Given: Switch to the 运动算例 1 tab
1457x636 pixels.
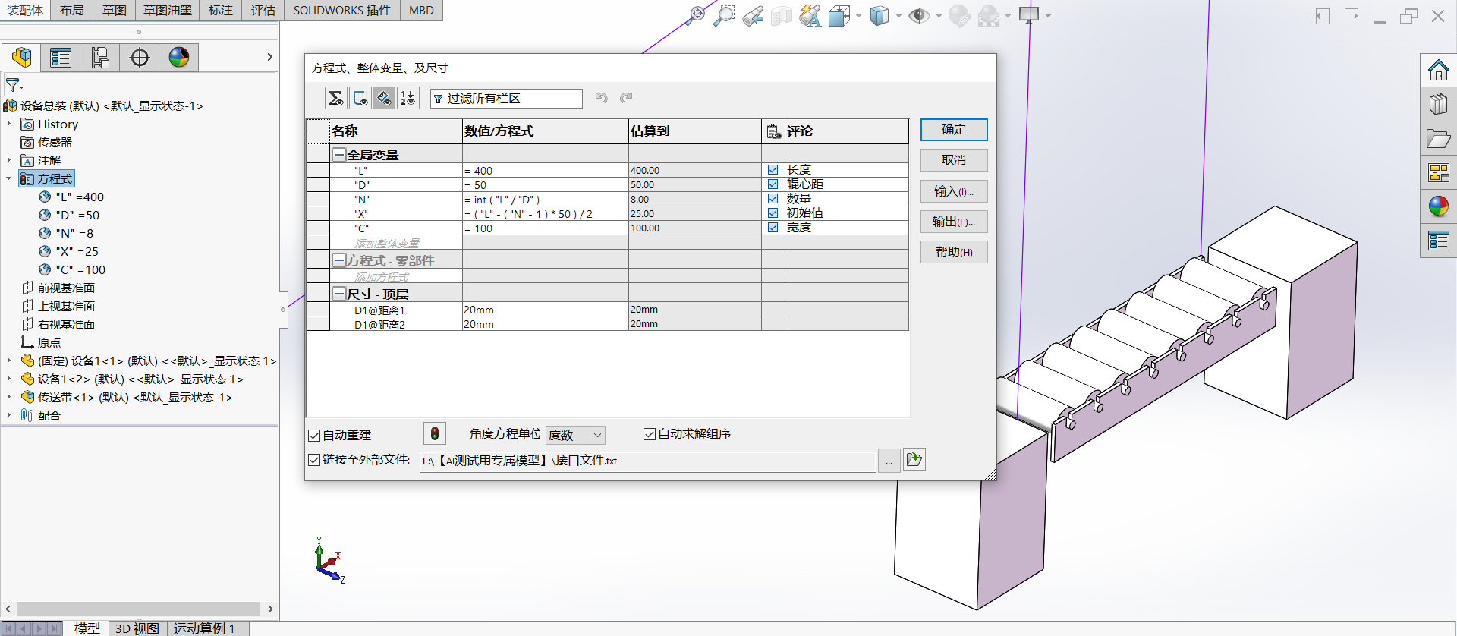Looking at the screenshot, I should coord(204,628).
